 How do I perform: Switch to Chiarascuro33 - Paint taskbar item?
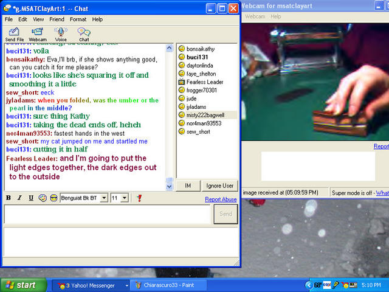point(168,285)
